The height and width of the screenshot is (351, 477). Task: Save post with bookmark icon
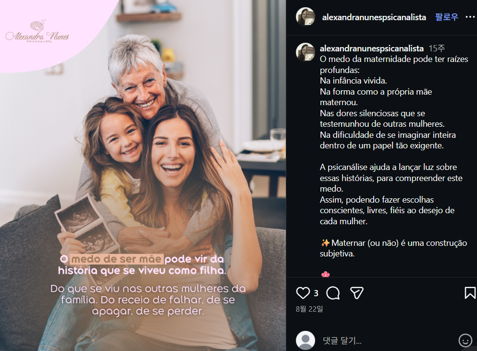coord(470,293)
